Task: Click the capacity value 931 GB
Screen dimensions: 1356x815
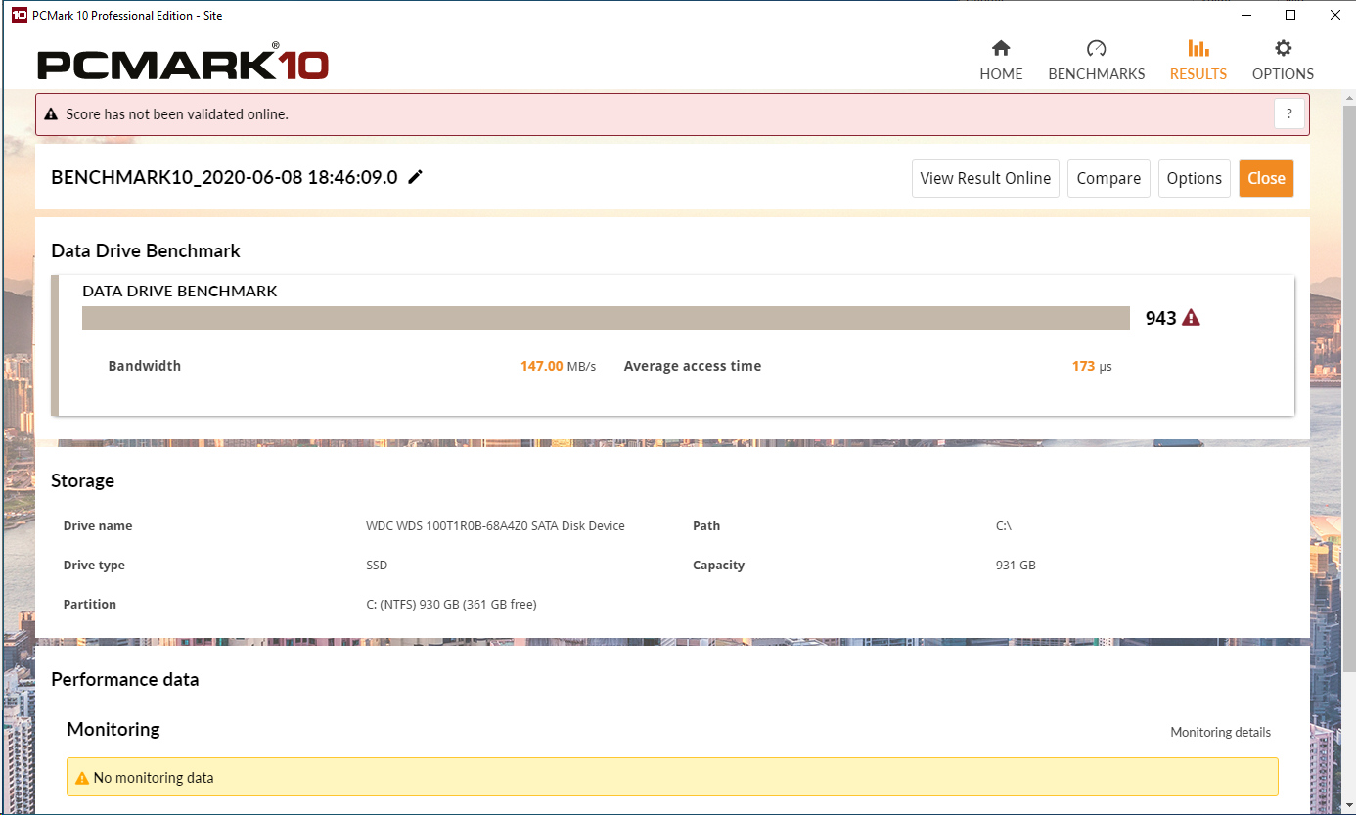Action: pos(1016,565)
